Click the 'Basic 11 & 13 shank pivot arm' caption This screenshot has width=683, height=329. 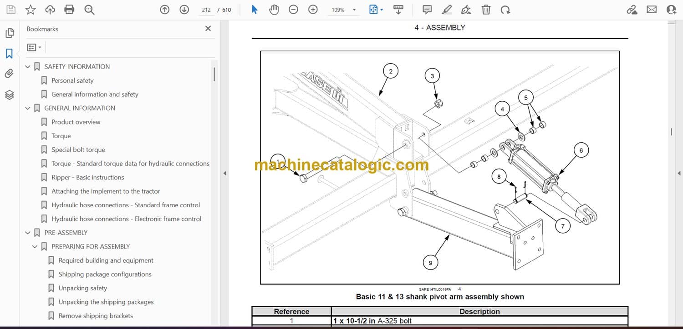440,297
